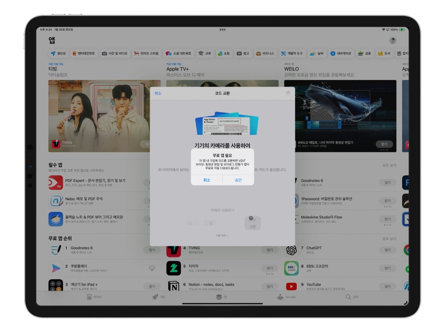Select the 개발자 도구 category chip

(292, 53)
